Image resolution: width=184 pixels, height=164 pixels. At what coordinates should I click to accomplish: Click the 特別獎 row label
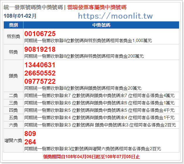tap(13, 36)
